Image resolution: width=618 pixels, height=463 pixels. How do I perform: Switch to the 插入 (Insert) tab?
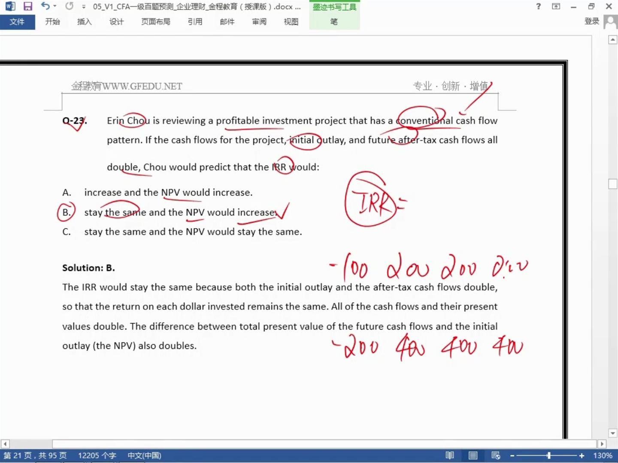(84, 22)
